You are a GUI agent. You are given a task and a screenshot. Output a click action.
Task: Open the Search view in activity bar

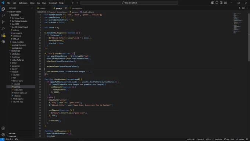[3, 15]
